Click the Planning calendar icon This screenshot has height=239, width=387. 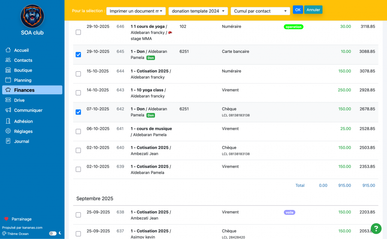[8, 80]
